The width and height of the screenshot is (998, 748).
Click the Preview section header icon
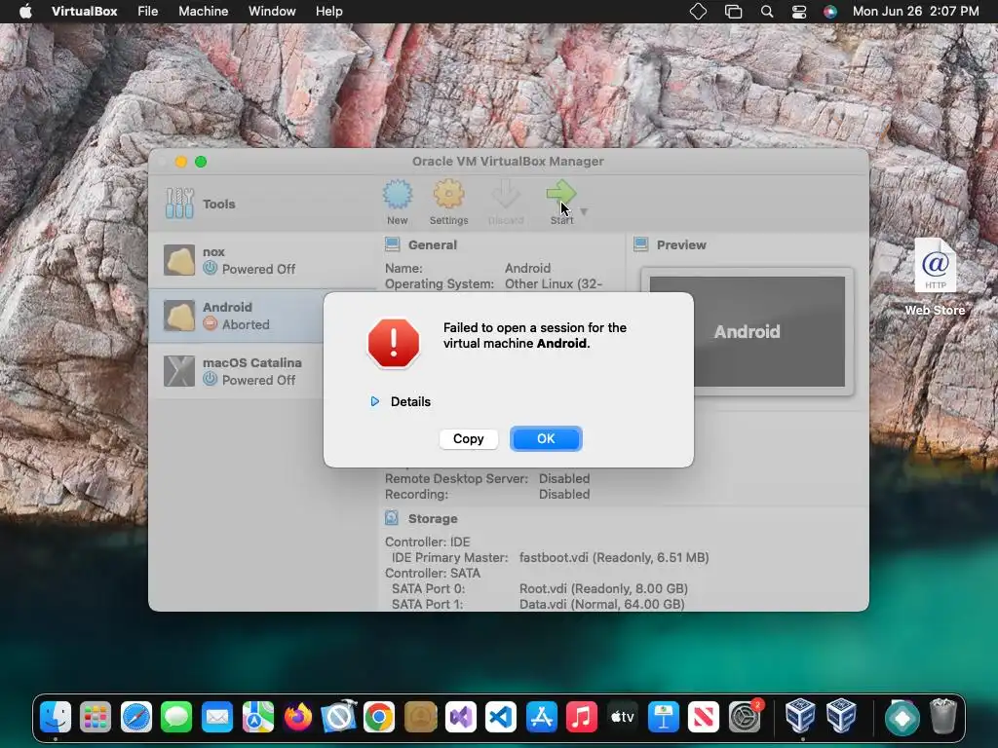pyautogui.click(x=641, y=244)
